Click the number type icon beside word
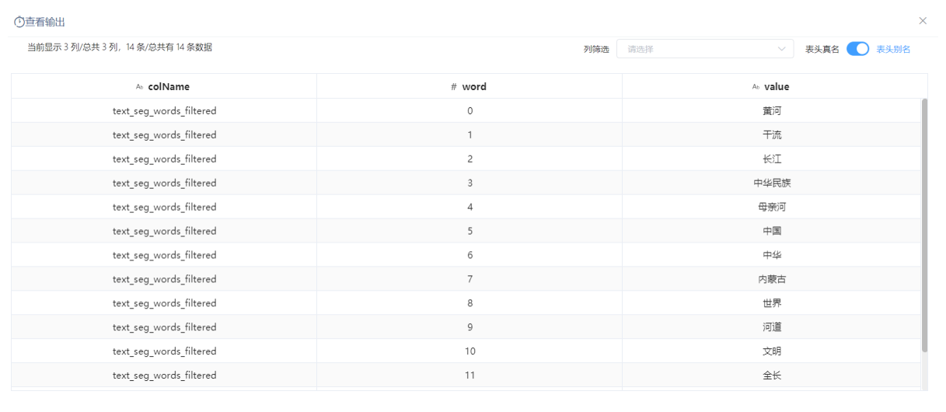The image size is (946, 412). [x=454, y=87]
